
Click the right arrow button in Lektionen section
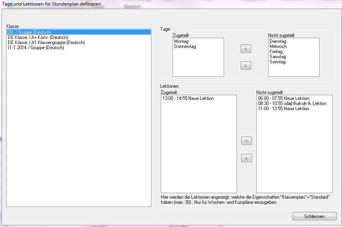[246, 158]
